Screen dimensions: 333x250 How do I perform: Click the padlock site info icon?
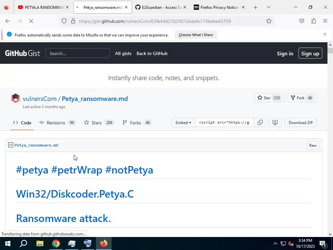pyautogui.click(x=73, y=21)
